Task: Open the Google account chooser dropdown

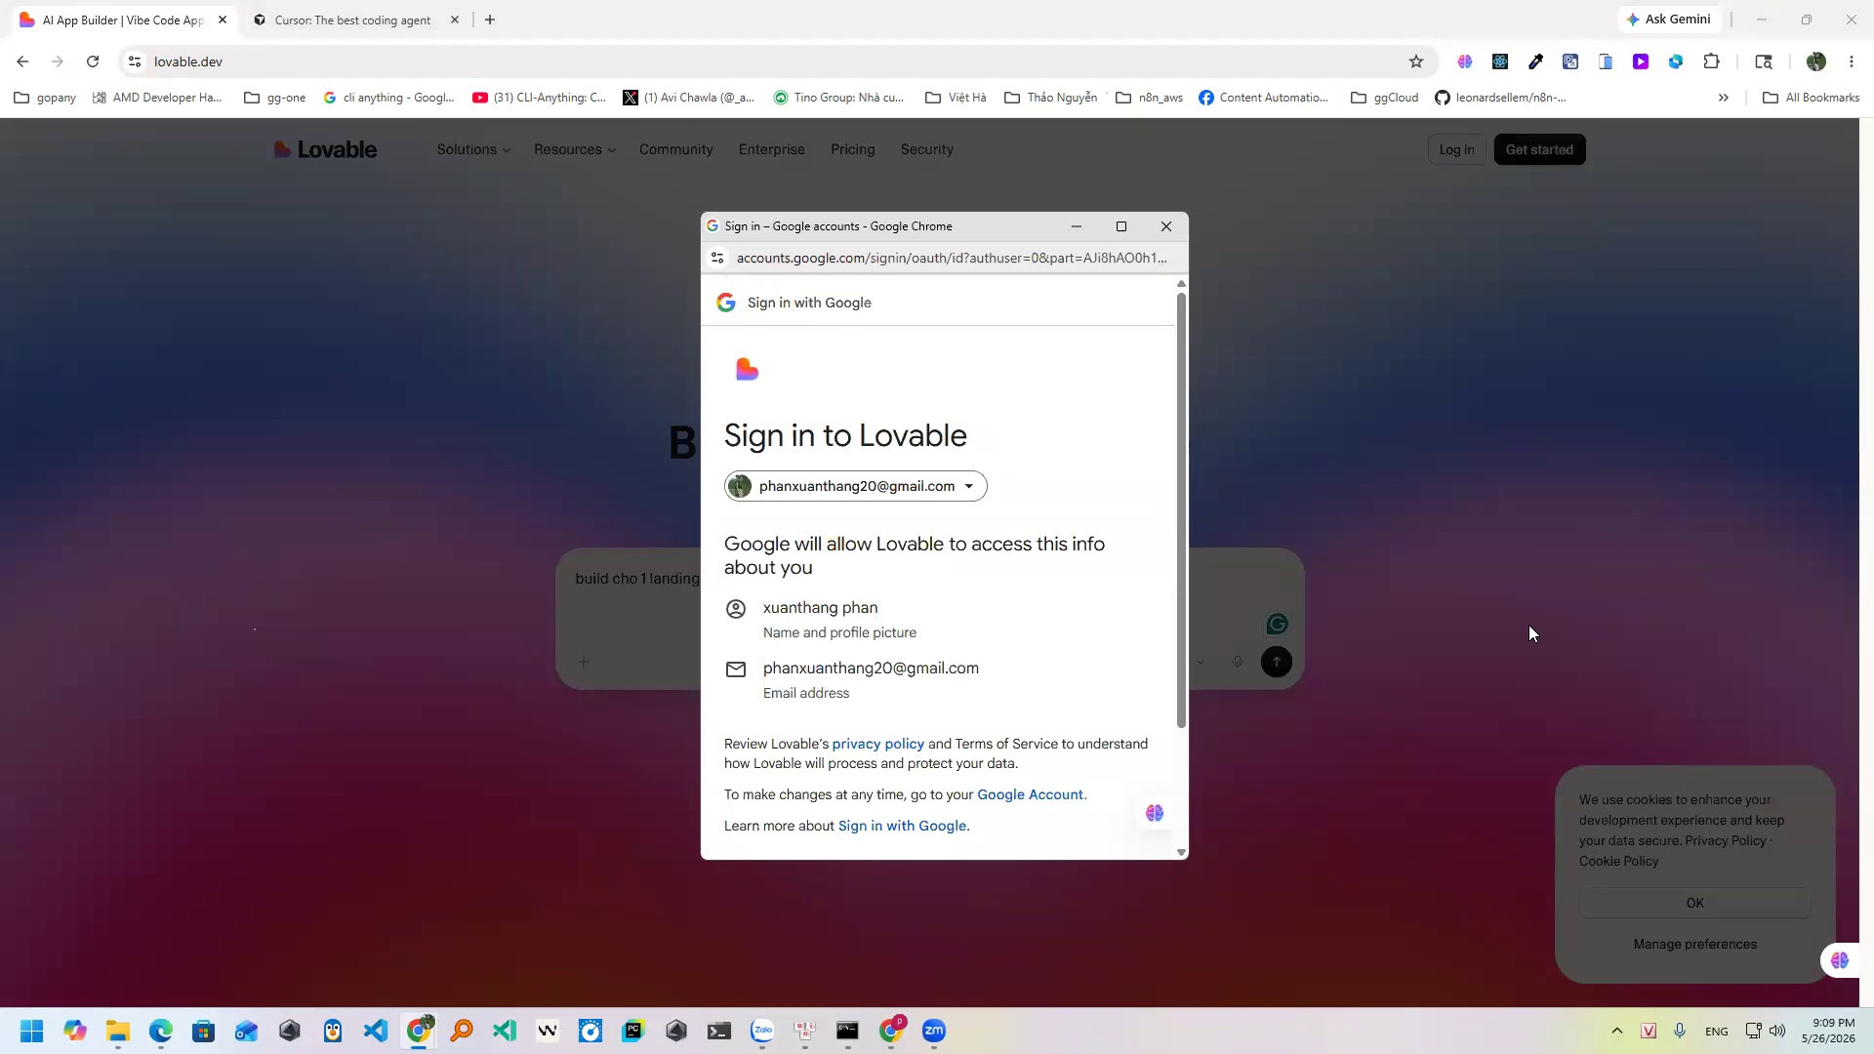Action: pyautogui.click(x=855, y=486)
